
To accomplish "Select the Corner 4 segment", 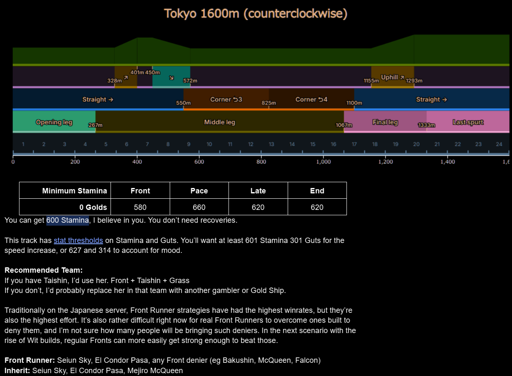I will [311, 99].
